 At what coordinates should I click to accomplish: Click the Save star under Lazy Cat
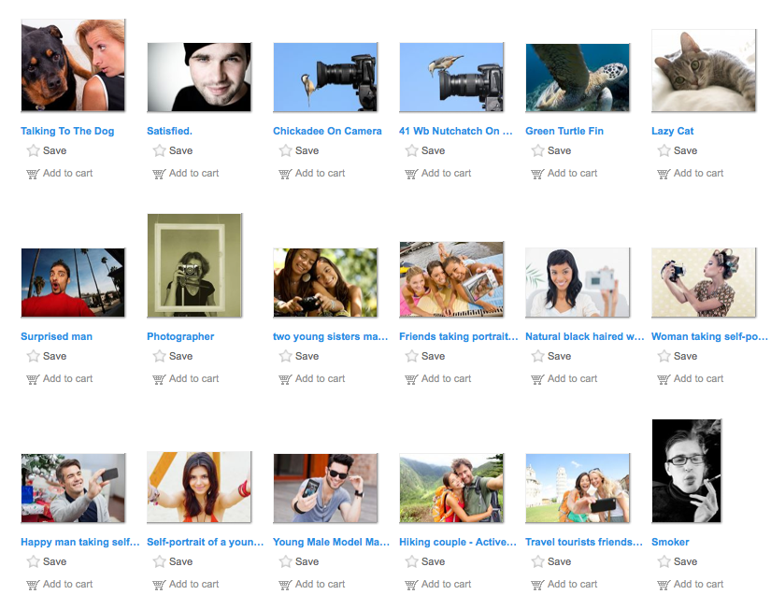click(664, 150)
